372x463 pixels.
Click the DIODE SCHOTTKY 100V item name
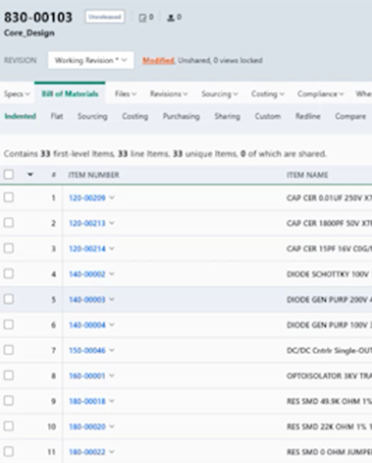(329, 274)
